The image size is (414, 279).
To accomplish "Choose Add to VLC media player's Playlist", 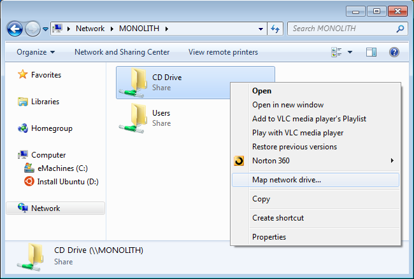I will [315, 119].
